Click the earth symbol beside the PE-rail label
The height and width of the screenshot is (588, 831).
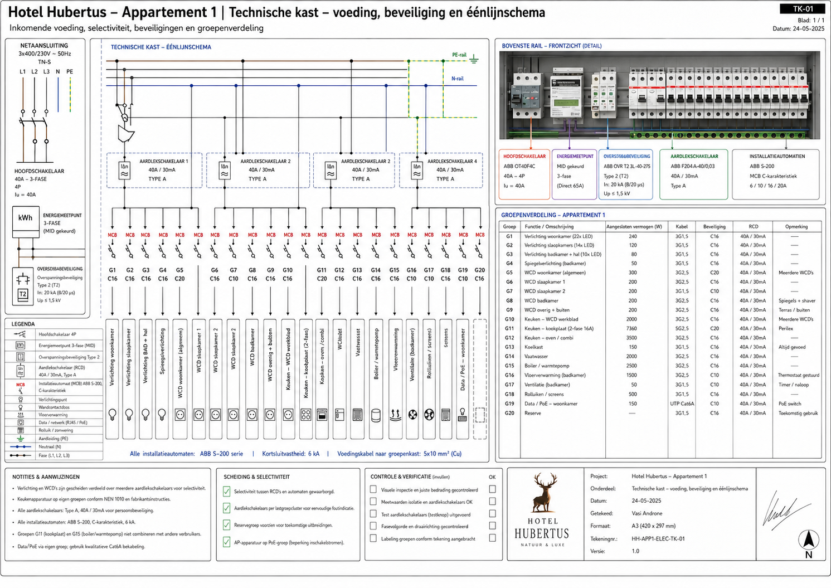pyautogui.click(x=474, y=59)
